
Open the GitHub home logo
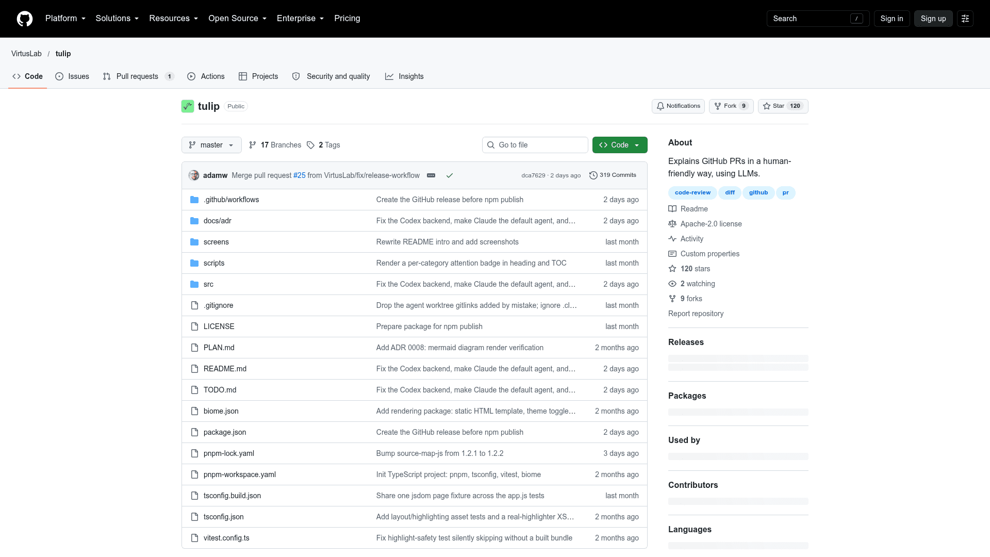pyautogui.click(x=25, y=19)
